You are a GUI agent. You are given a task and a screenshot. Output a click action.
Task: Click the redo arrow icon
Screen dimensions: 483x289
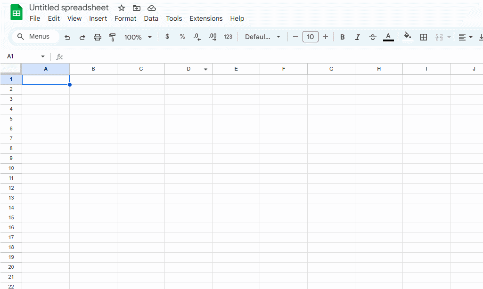(82, 37)
